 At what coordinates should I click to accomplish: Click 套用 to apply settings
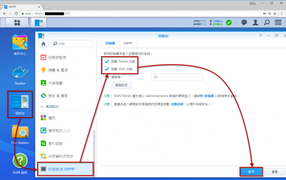pyautogui.click(x=251, y=172)
